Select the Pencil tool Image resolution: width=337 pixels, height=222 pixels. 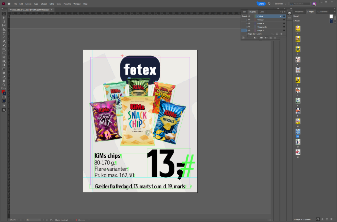(x=4, y=45)
